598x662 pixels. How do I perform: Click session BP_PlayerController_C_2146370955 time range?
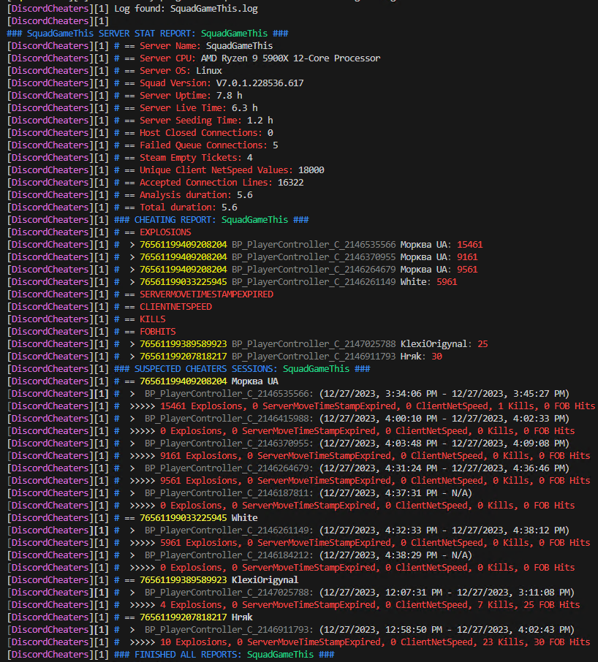(x=444, y=444)
